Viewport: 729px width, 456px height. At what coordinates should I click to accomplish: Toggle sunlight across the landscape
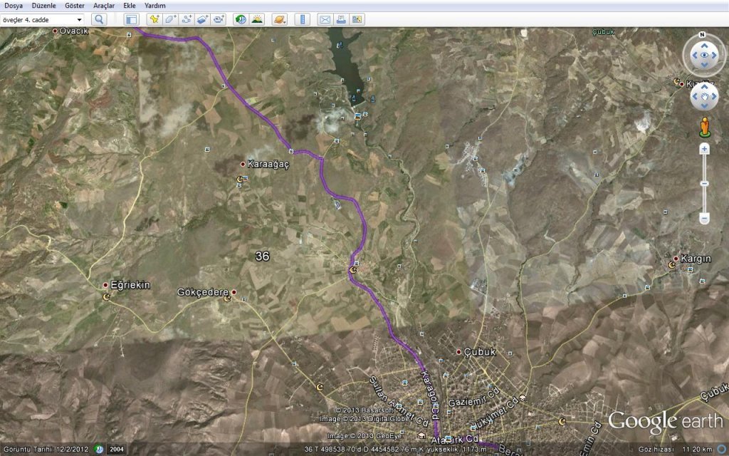click(257, 19)
